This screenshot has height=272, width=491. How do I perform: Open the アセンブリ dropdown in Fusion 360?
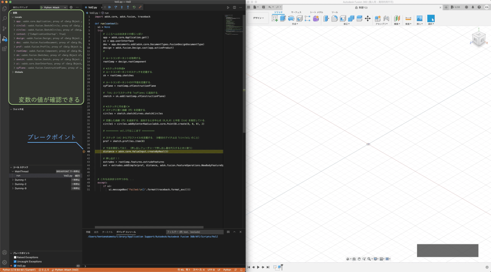pyautogui.click(x=382, y=24)
